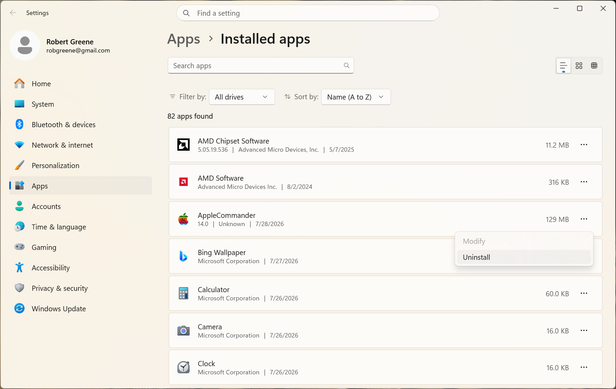Open Bluetooth & devices settings

tap(80, 124)
